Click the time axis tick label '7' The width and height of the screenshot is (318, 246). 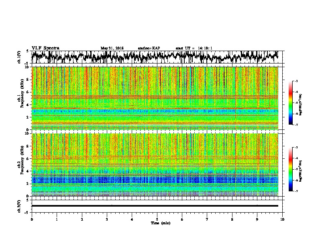pos(207,219)
